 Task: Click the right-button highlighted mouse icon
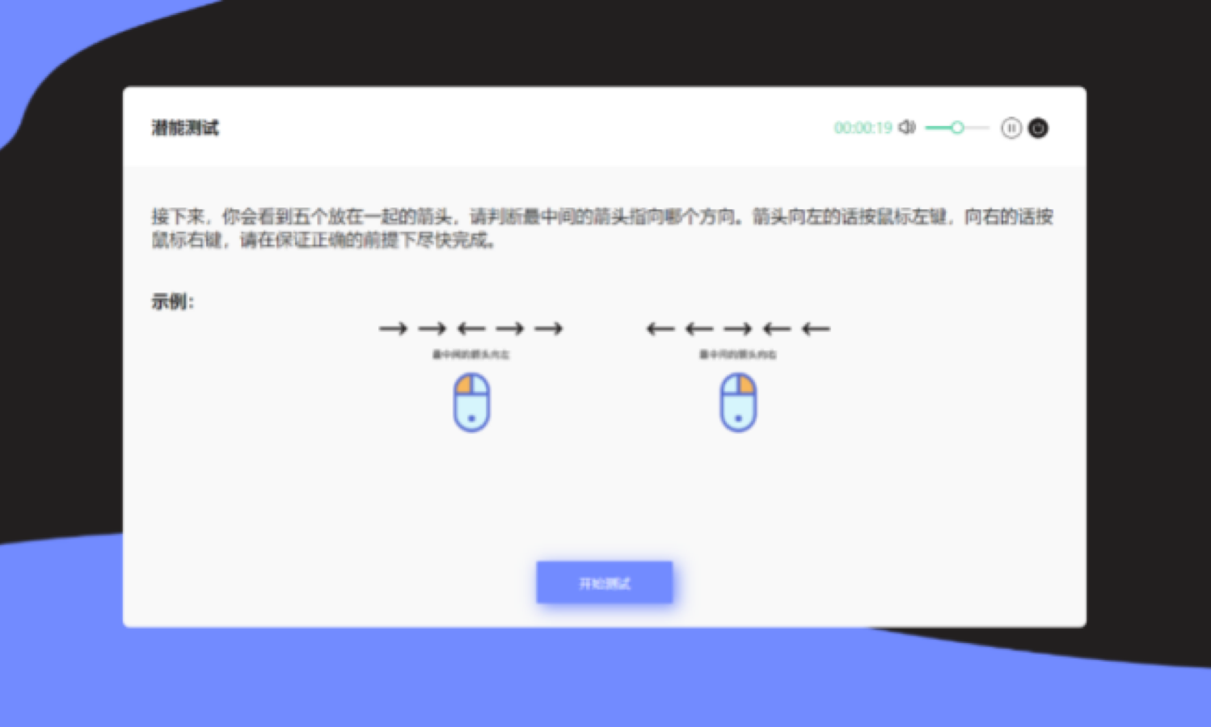click(x=737, y=401)
